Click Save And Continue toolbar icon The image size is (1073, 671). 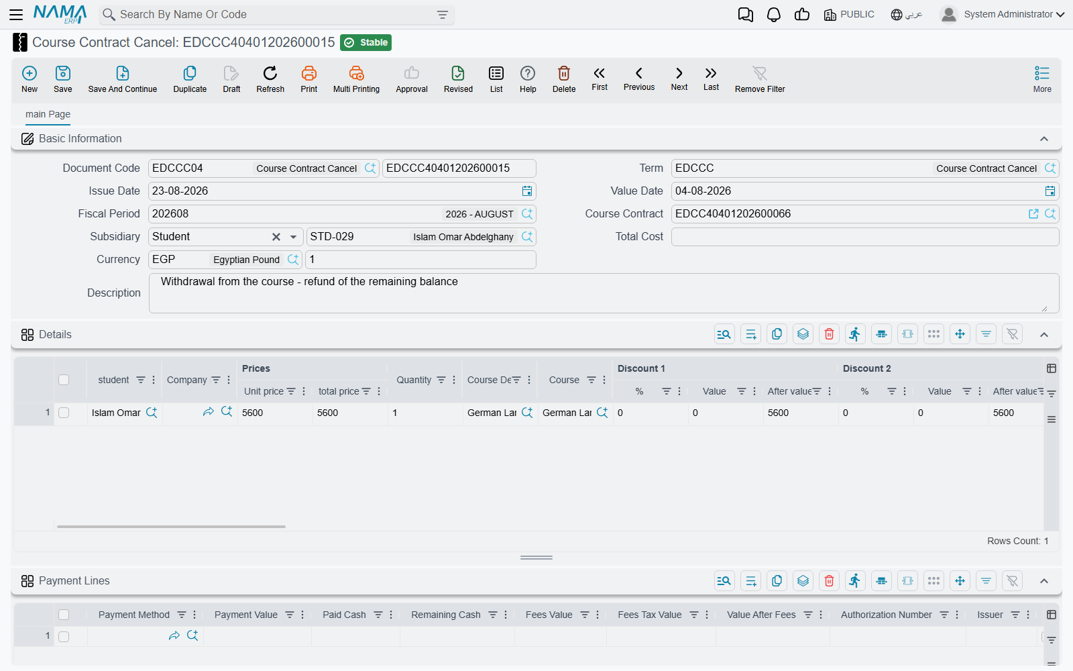(123, 79)
